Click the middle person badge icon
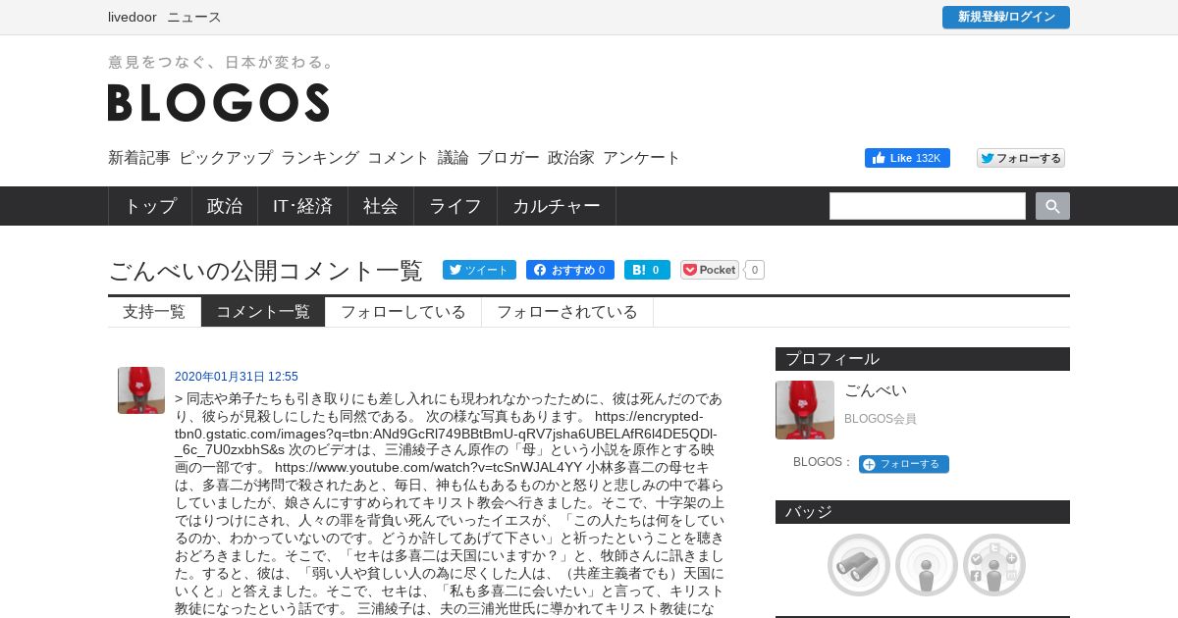Viewport: 1178px width, 618px height. click(927, 565)
